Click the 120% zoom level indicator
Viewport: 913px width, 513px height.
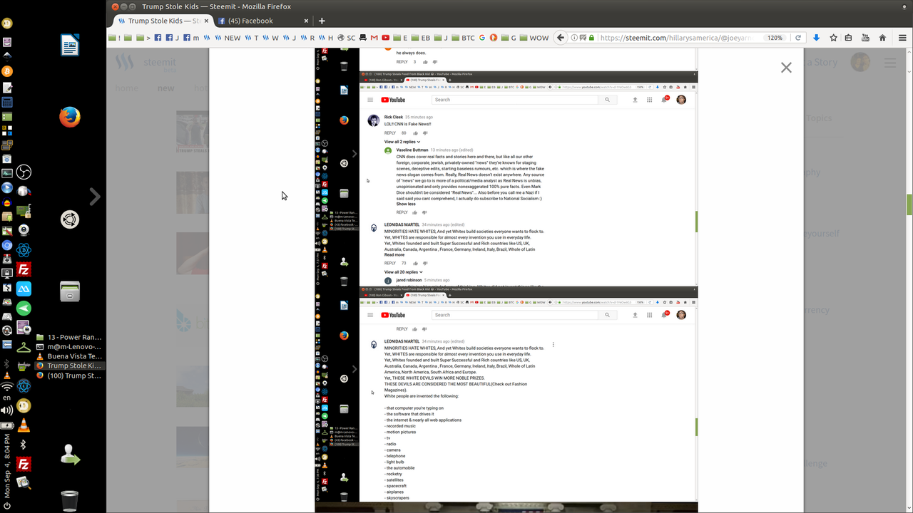[775, 38]
